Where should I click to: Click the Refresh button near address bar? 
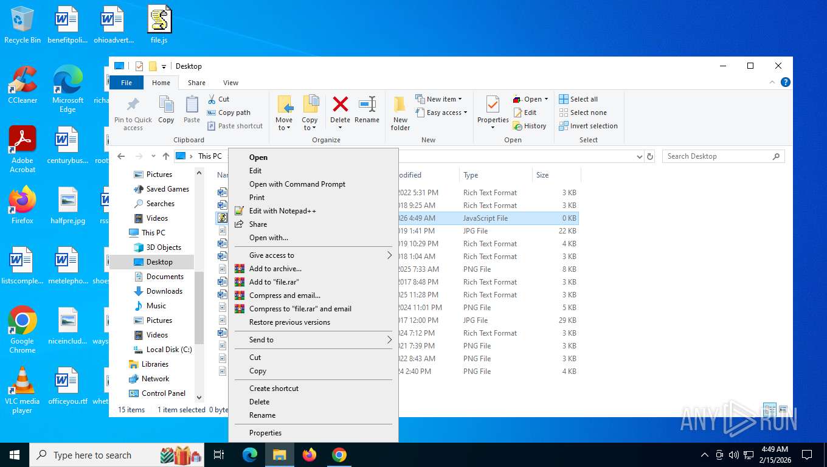pyautogui.click(x=650, y=156)
